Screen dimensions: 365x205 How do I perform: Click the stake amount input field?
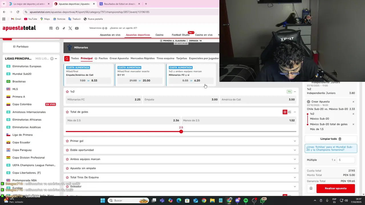click(x=346, y=160)
